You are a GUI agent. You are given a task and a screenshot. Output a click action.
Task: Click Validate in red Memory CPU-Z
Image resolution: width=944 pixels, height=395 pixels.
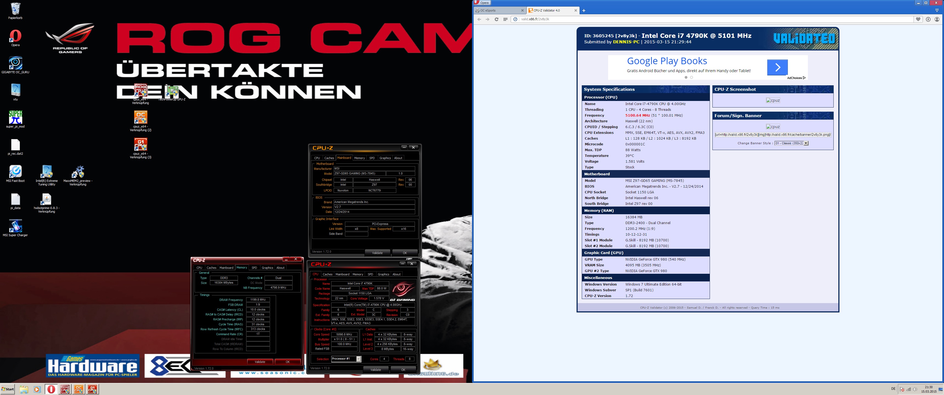(x=260, y=362)
